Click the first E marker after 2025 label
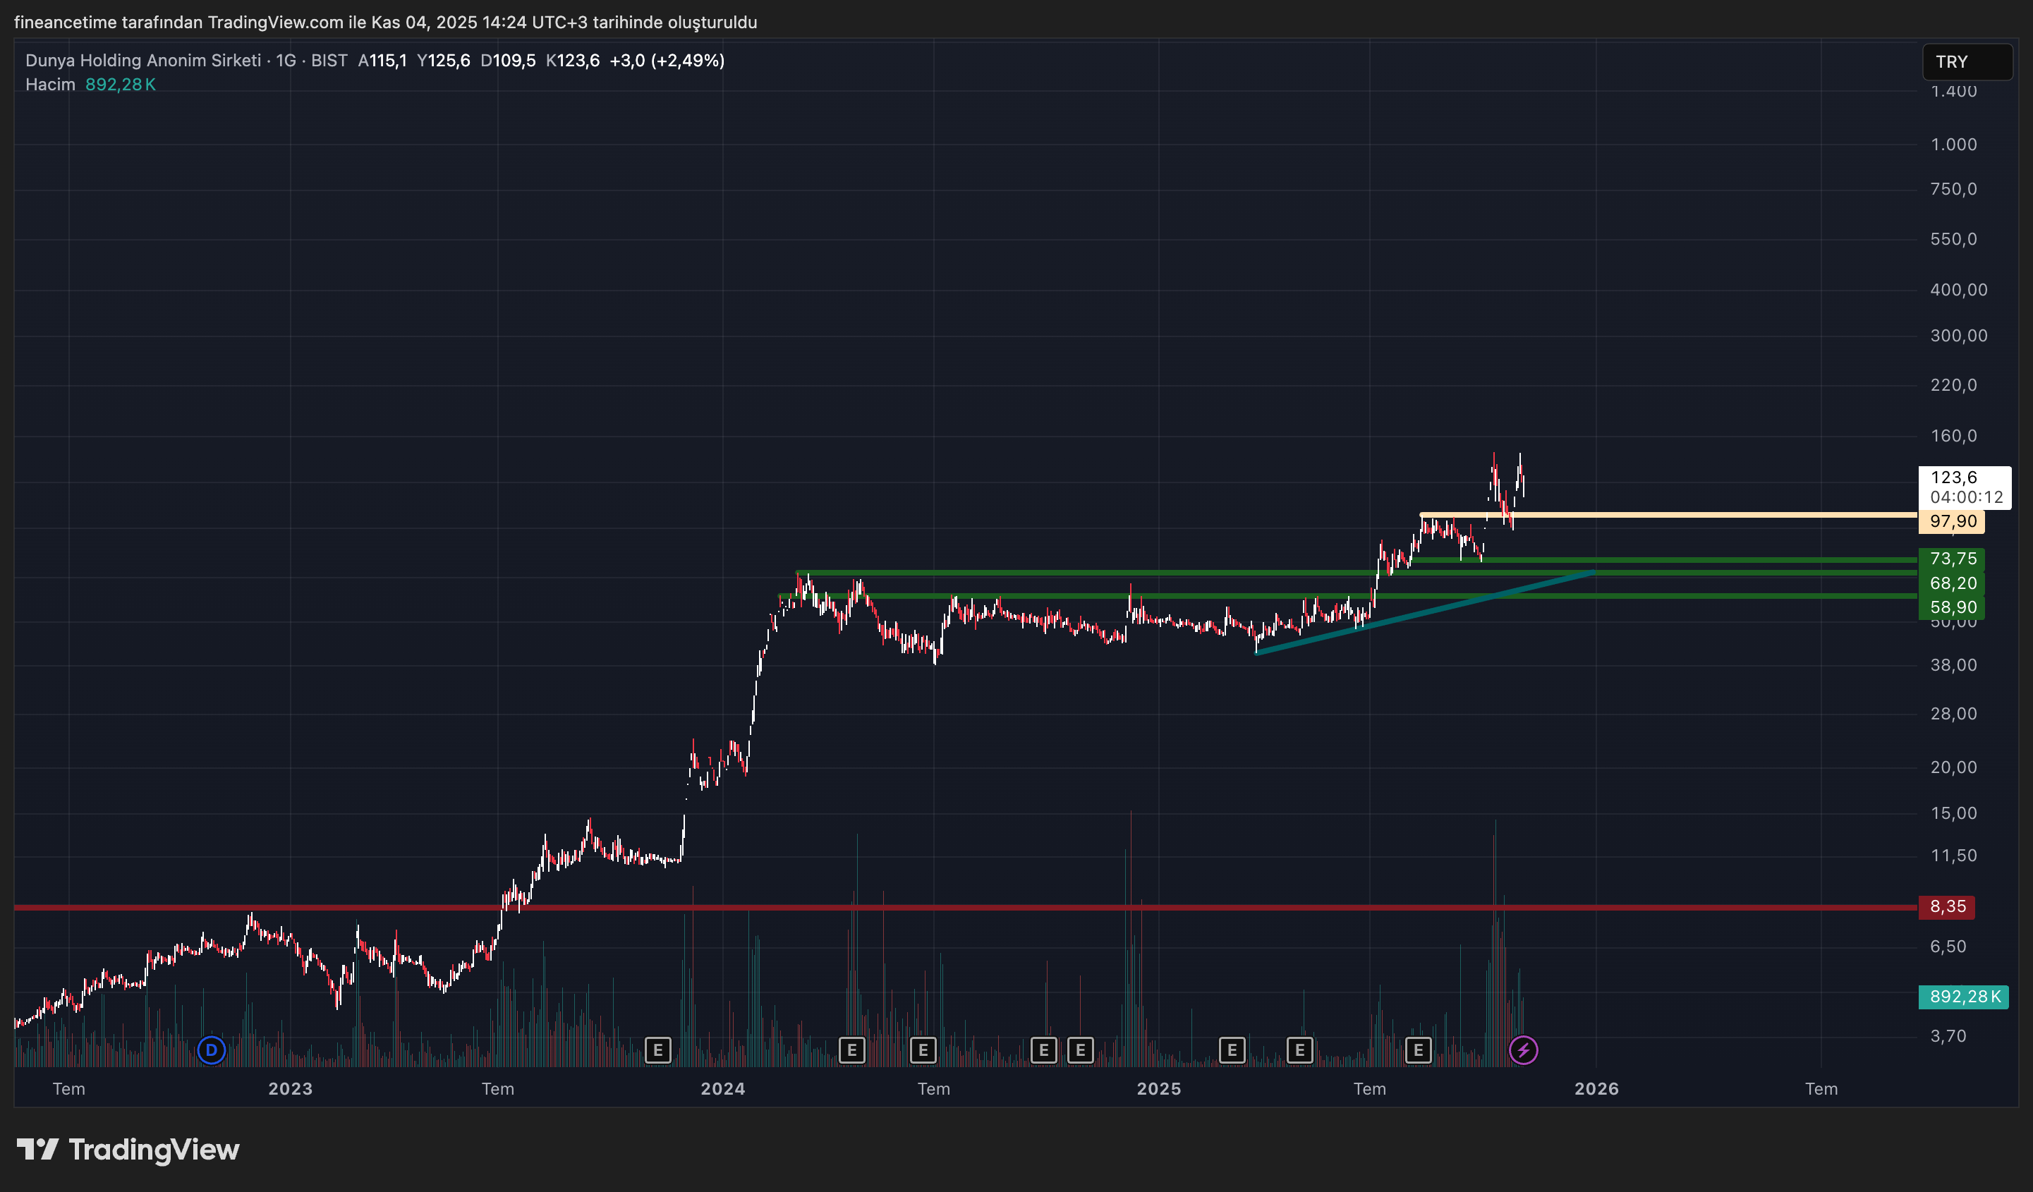The image size is (2033, 1192). coord(1231,1050)
